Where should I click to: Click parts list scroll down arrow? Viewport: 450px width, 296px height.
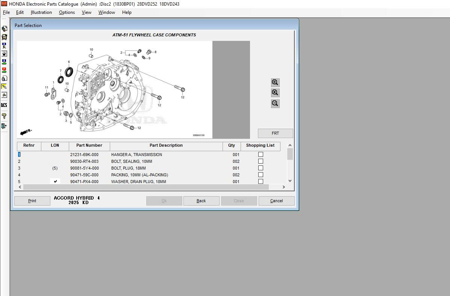(x=290, y=180)
